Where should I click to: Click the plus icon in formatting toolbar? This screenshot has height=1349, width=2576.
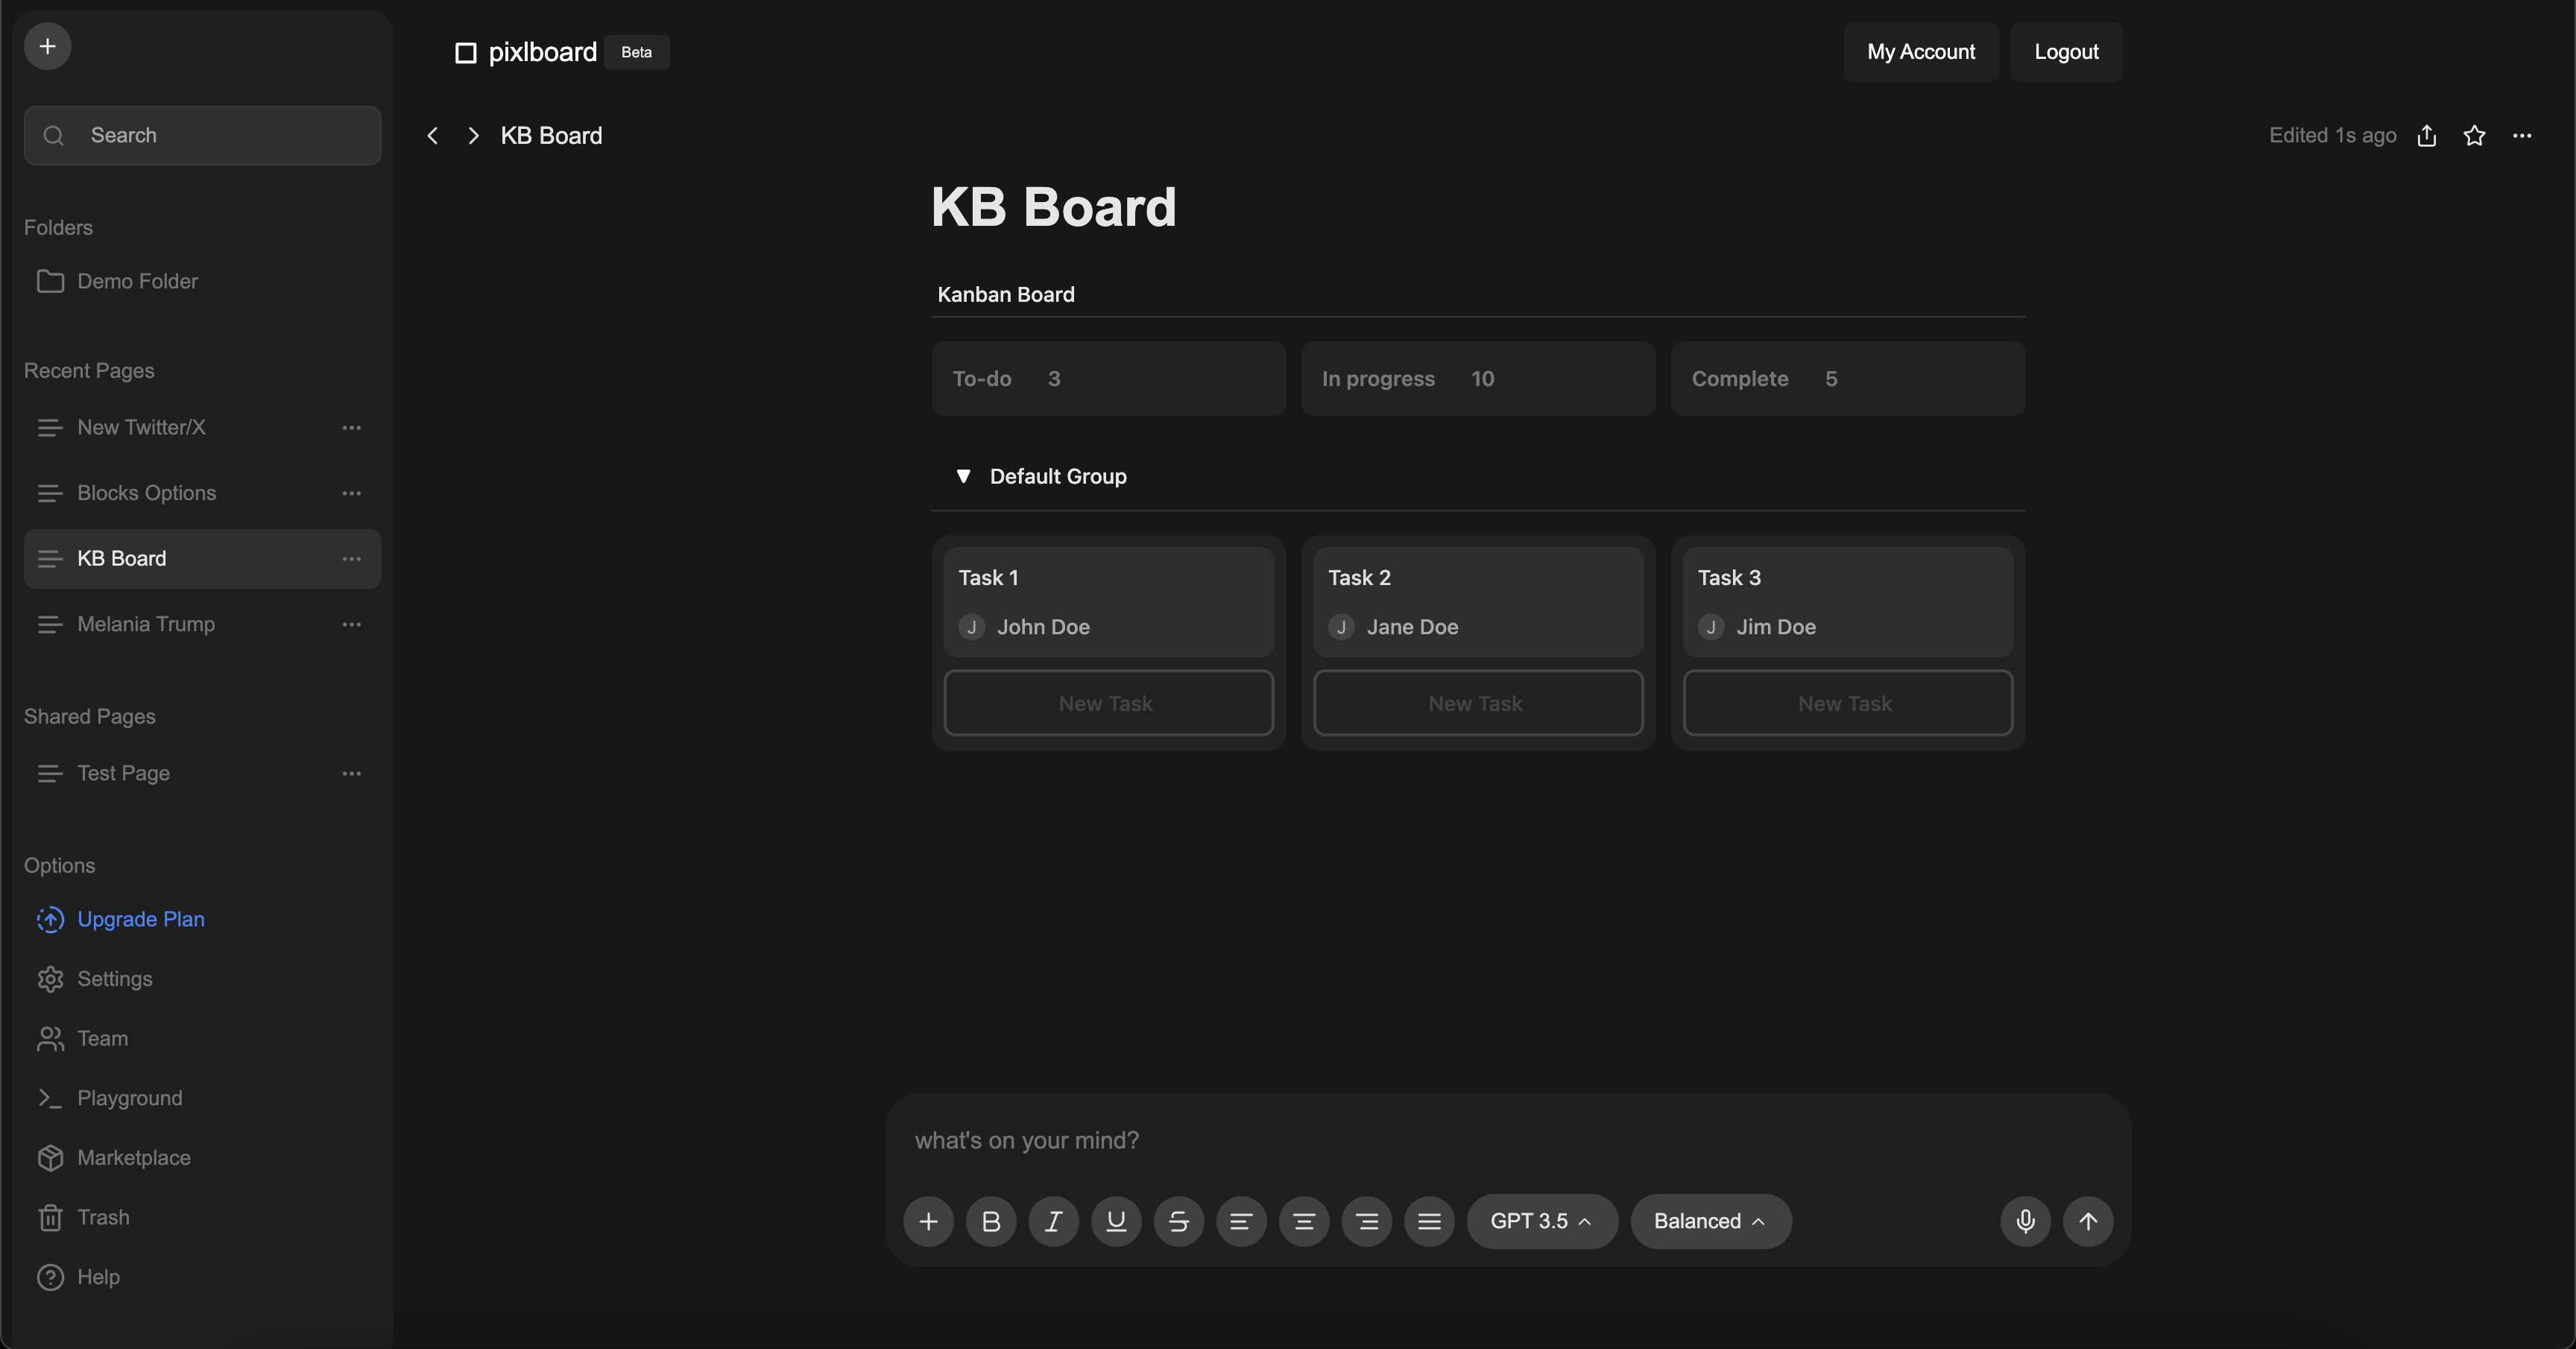click(928, 1221)
